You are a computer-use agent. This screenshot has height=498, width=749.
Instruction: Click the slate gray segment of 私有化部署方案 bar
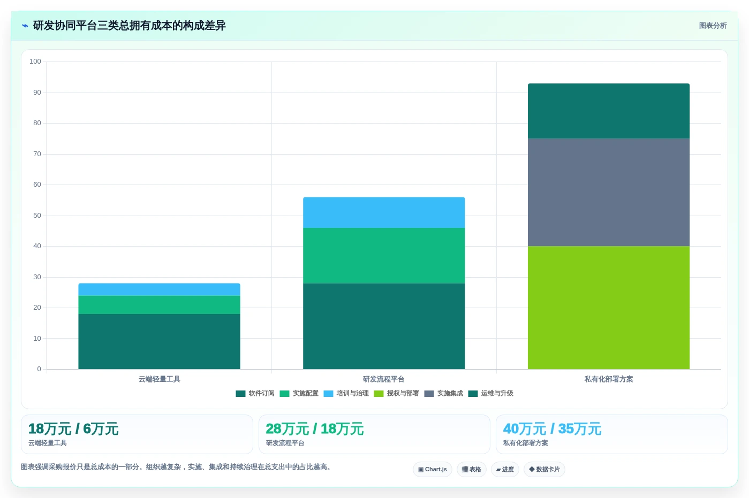click(609, 193)
